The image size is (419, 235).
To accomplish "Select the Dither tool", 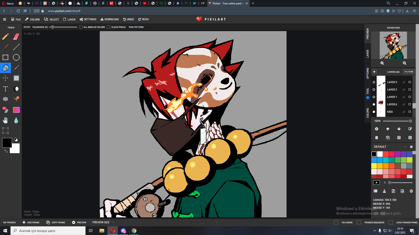I will pos(6,99).
